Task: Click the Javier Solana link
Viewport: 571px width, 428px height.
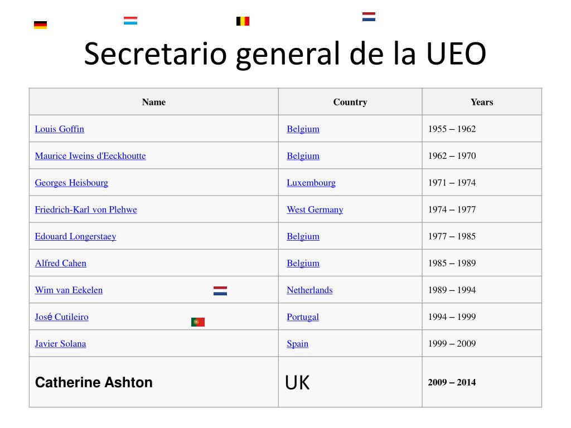Action: click(60, 343)
